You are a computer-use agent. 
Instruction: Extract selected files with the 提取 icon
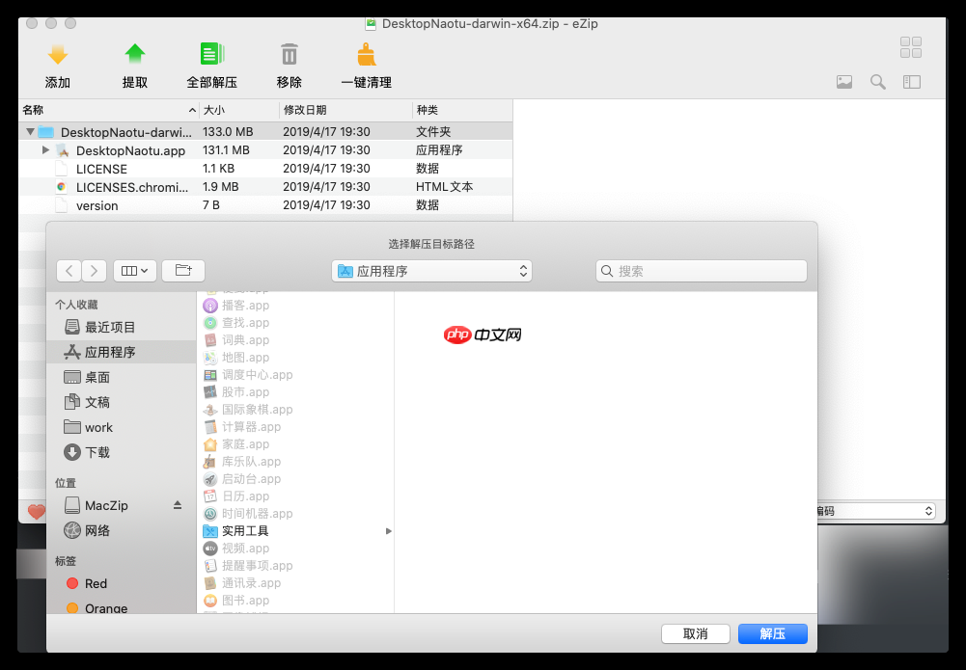point(134,54)
